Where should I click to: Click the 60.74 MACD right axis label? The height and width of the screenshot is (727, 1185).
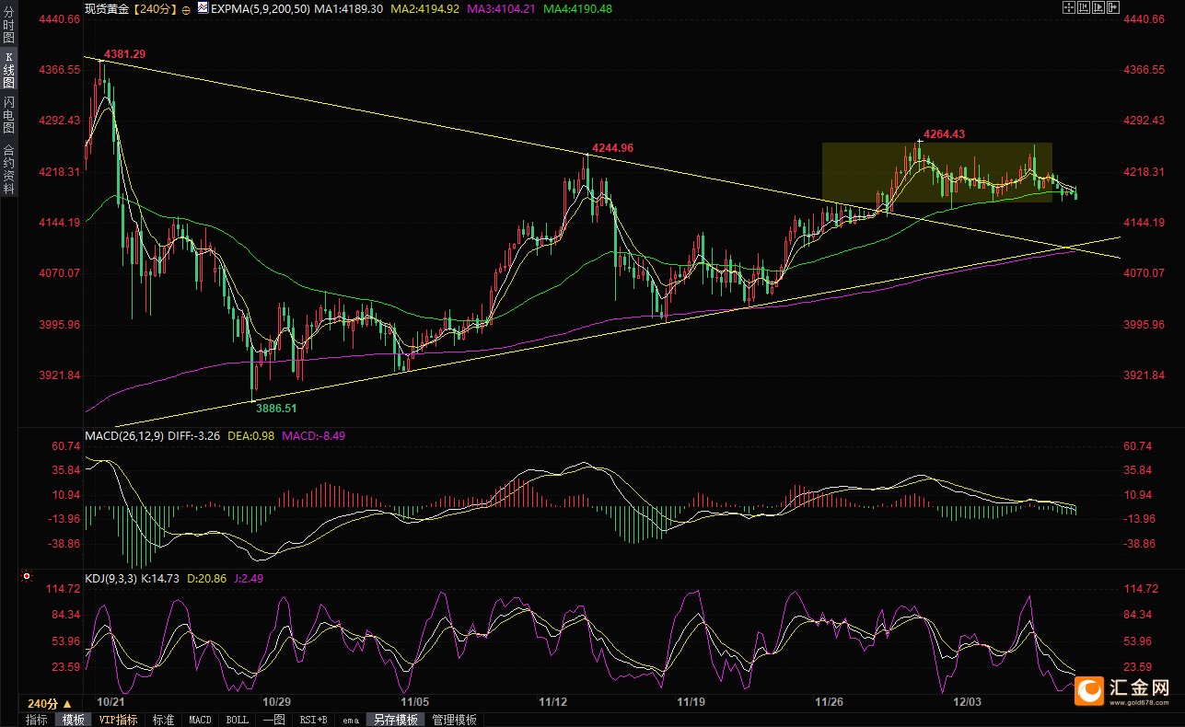tap(1140, 446)
